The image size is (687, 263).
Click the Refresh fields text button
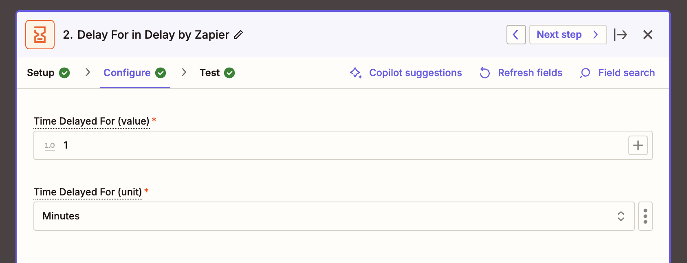pyautogui.click(x=530, y=73)
